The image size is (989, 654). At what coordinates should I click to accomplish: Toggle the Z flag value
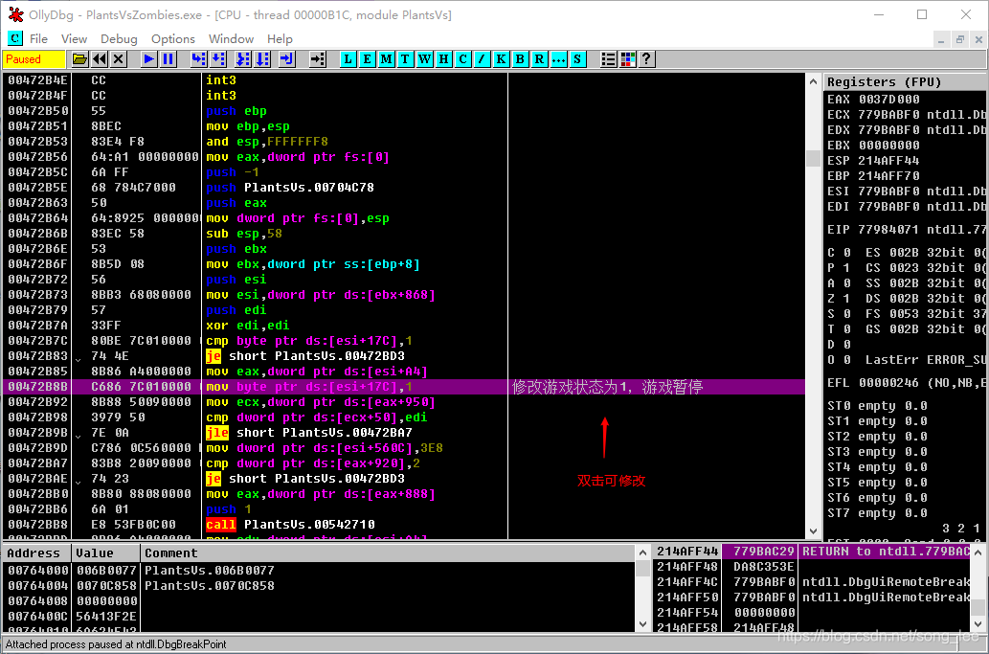[846, 299]
